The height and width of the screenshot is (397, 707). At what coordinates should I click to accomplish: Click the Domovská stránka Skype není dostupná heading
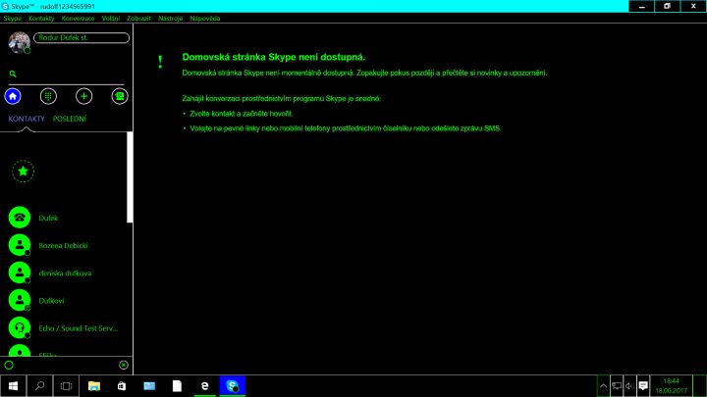coord(274,57)
